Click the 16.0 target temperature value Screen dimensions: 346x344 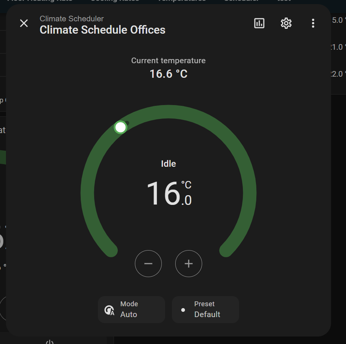pyautogui.click(x=169, y=193)
